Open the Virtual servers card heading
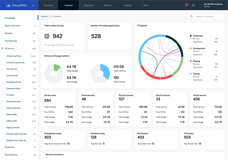The image size is (228, 160). (x=199, y=95)
